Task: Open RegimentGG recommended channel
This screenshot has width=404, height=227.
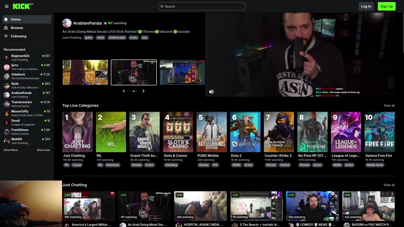Action: coord(27,58)
